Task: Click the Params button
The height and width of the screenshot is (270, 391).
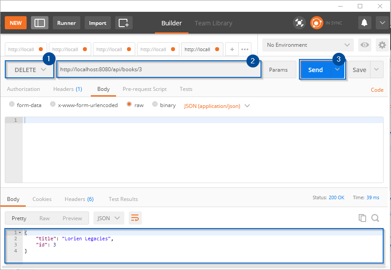Action: tap(278, 70)
